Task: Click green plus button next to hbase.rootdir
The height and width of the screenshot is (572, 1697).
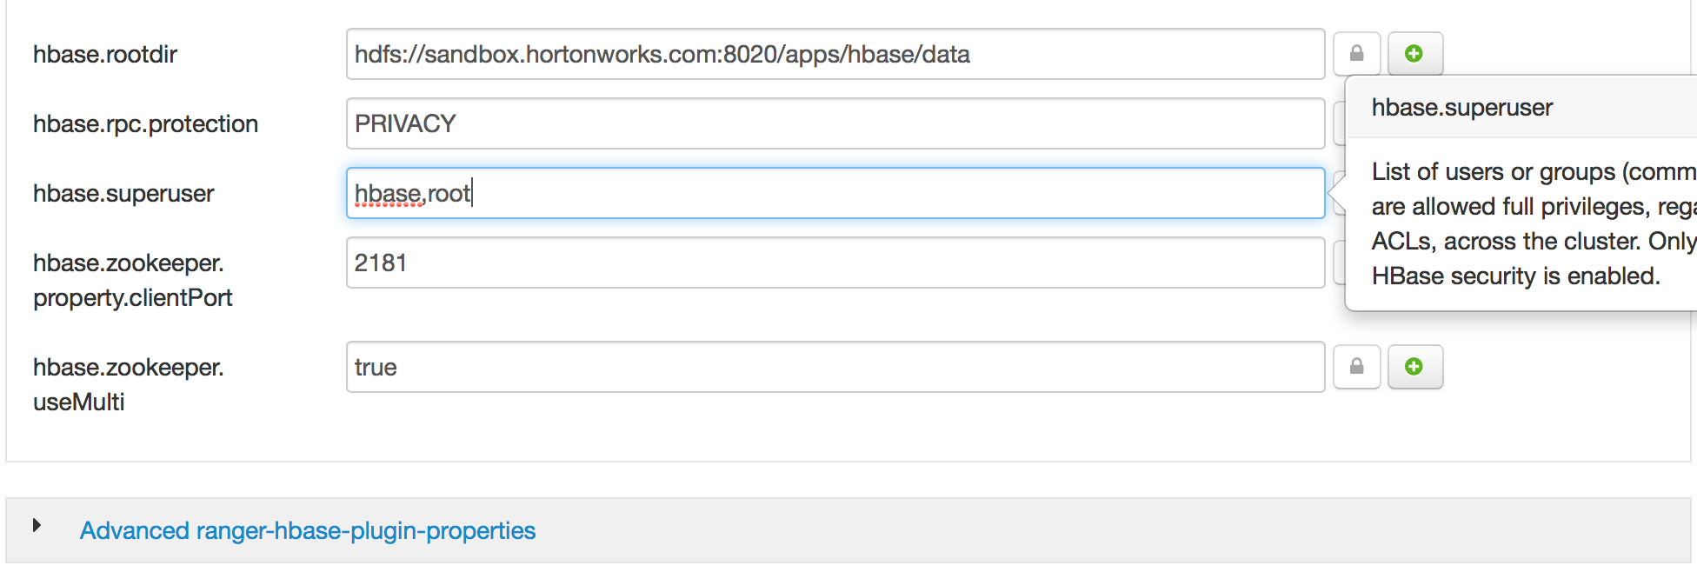Action: [x=1414, y=54]
